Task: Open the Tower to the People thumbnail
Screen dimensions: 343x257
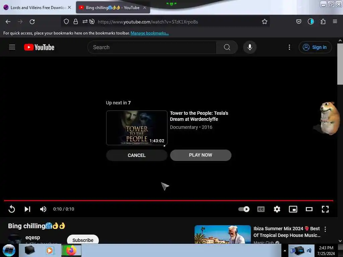Action: click(x=137, y=128)
